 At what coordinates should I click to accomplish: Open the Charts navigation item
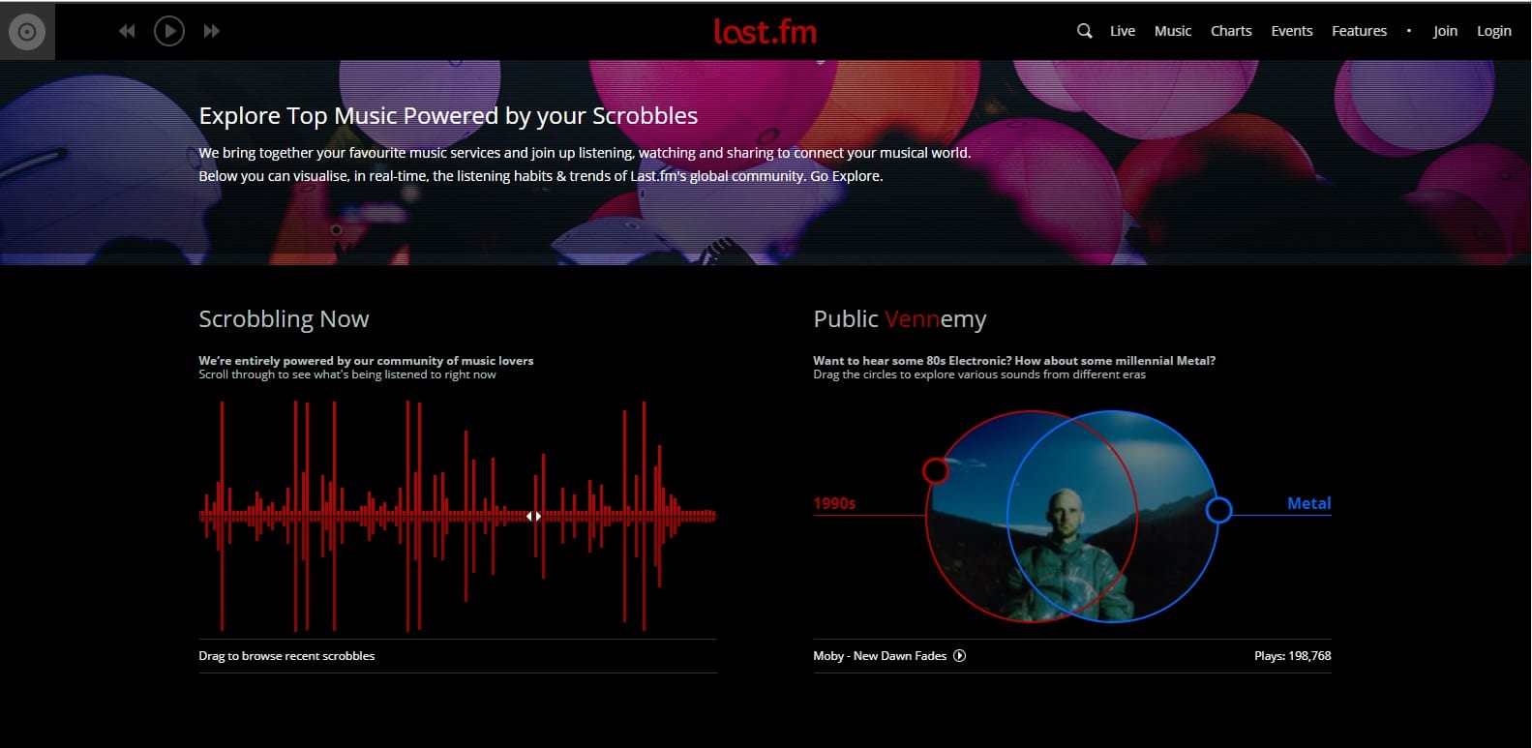pyautogui.click(x=1230, y=31)
